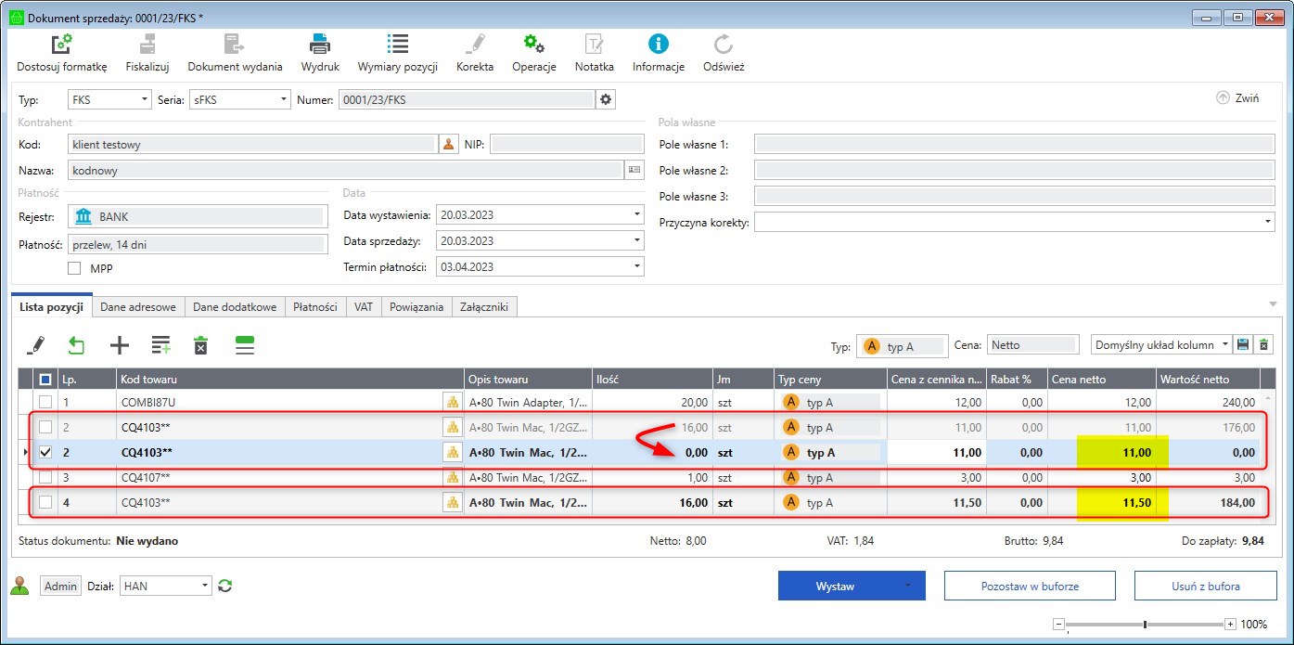
Task: Check the row 4 checkbox with value 184,00
Action: (45, 502)
